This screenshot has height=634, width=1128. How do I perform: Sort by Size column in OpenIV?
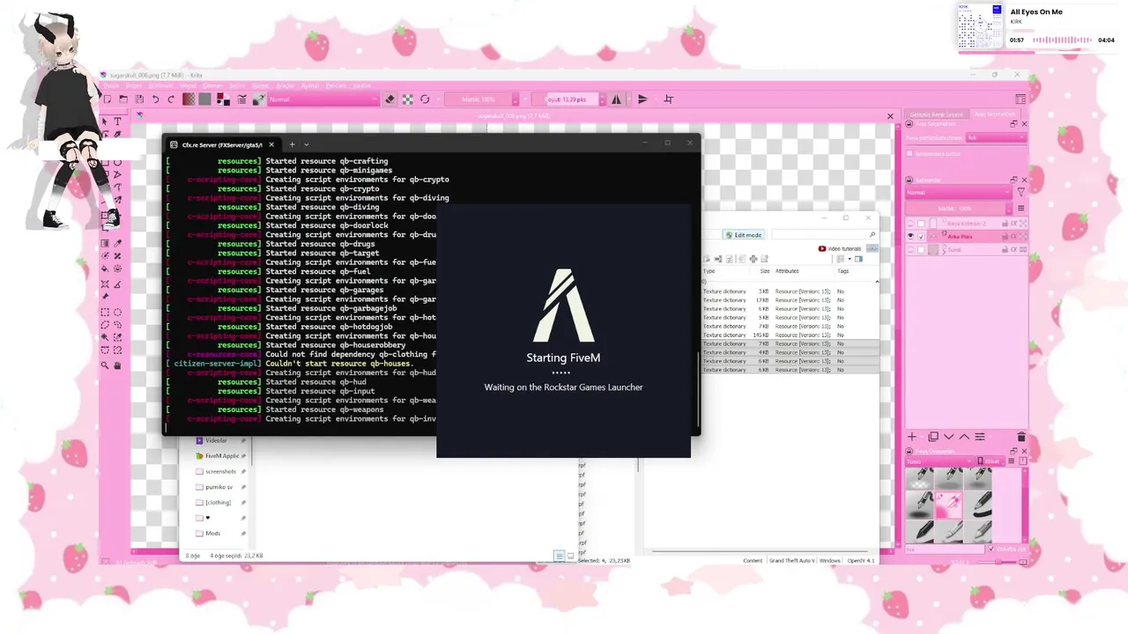(x=764, y=271)
